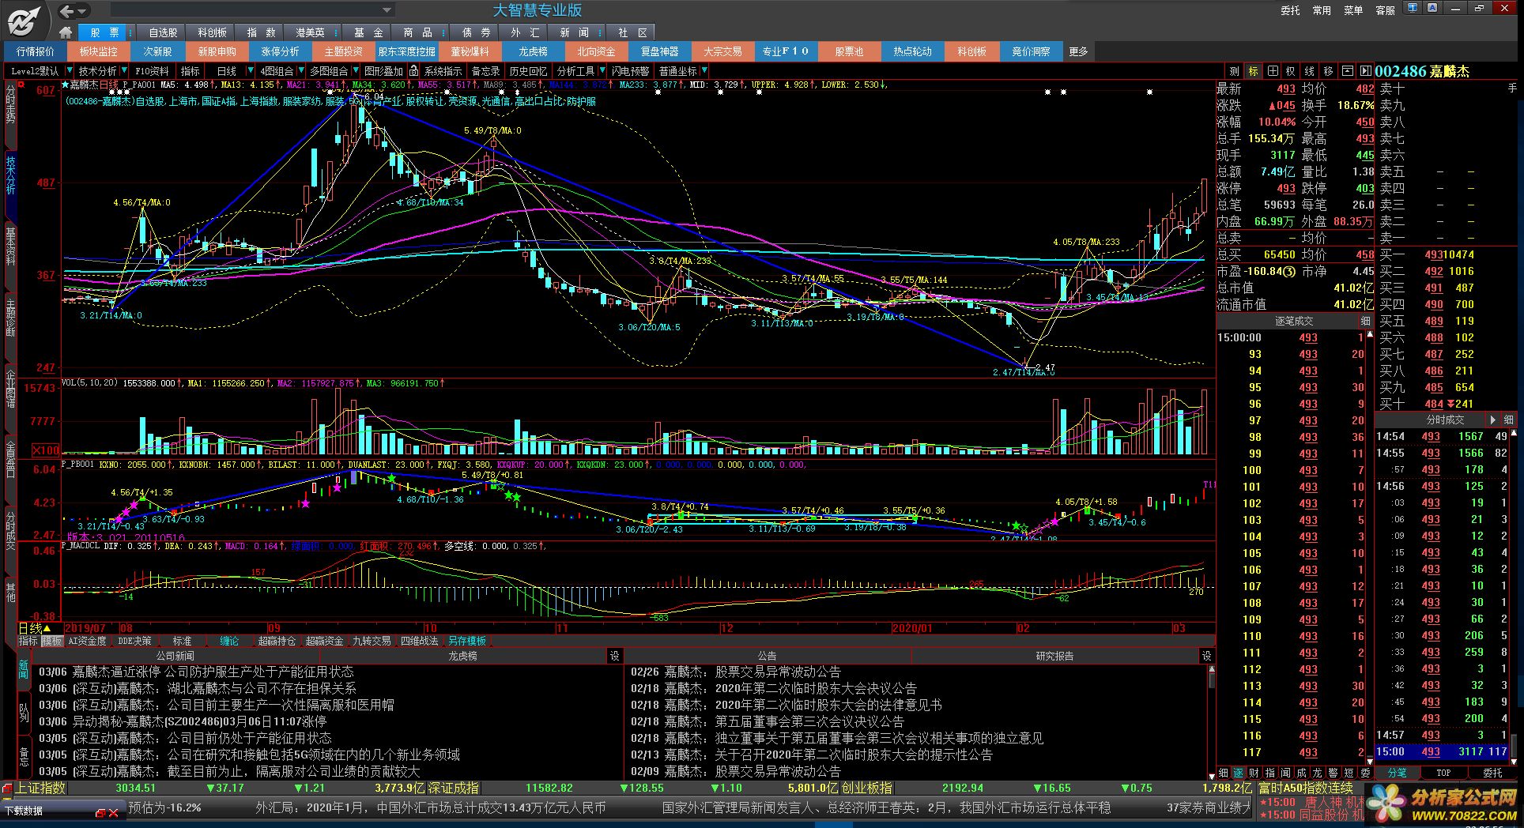The height and width of the screenshot is (828, 1524).
Task: Click the 涨停分析 button
Action: (x=280, y=51)
